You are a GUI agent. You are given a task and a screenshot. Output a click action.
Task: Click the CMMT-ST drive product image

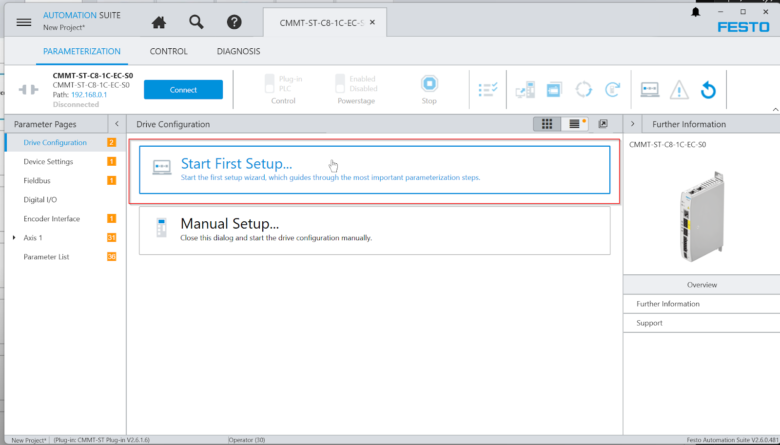coord(702,216)
